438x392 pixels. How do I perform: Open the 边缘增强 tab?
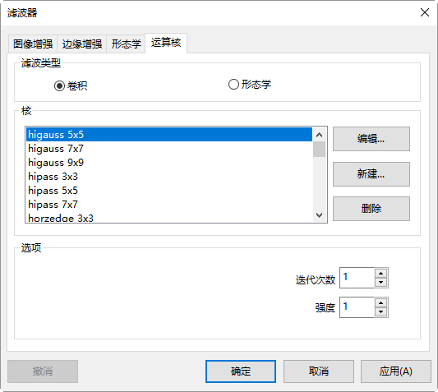point(82,44)
